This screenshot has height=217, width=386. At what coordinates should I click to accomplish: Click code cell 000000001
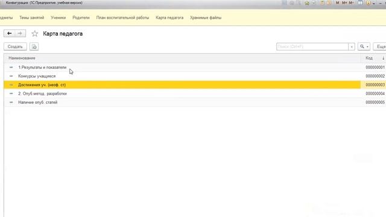coord(375,67)
